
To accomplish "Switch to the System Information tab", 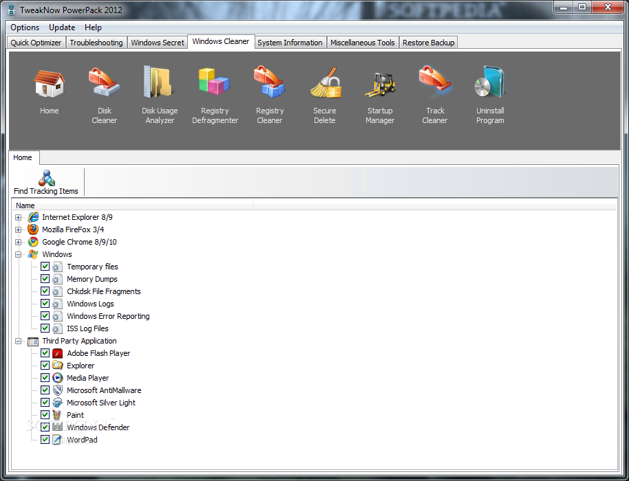I will pos(290,43).
